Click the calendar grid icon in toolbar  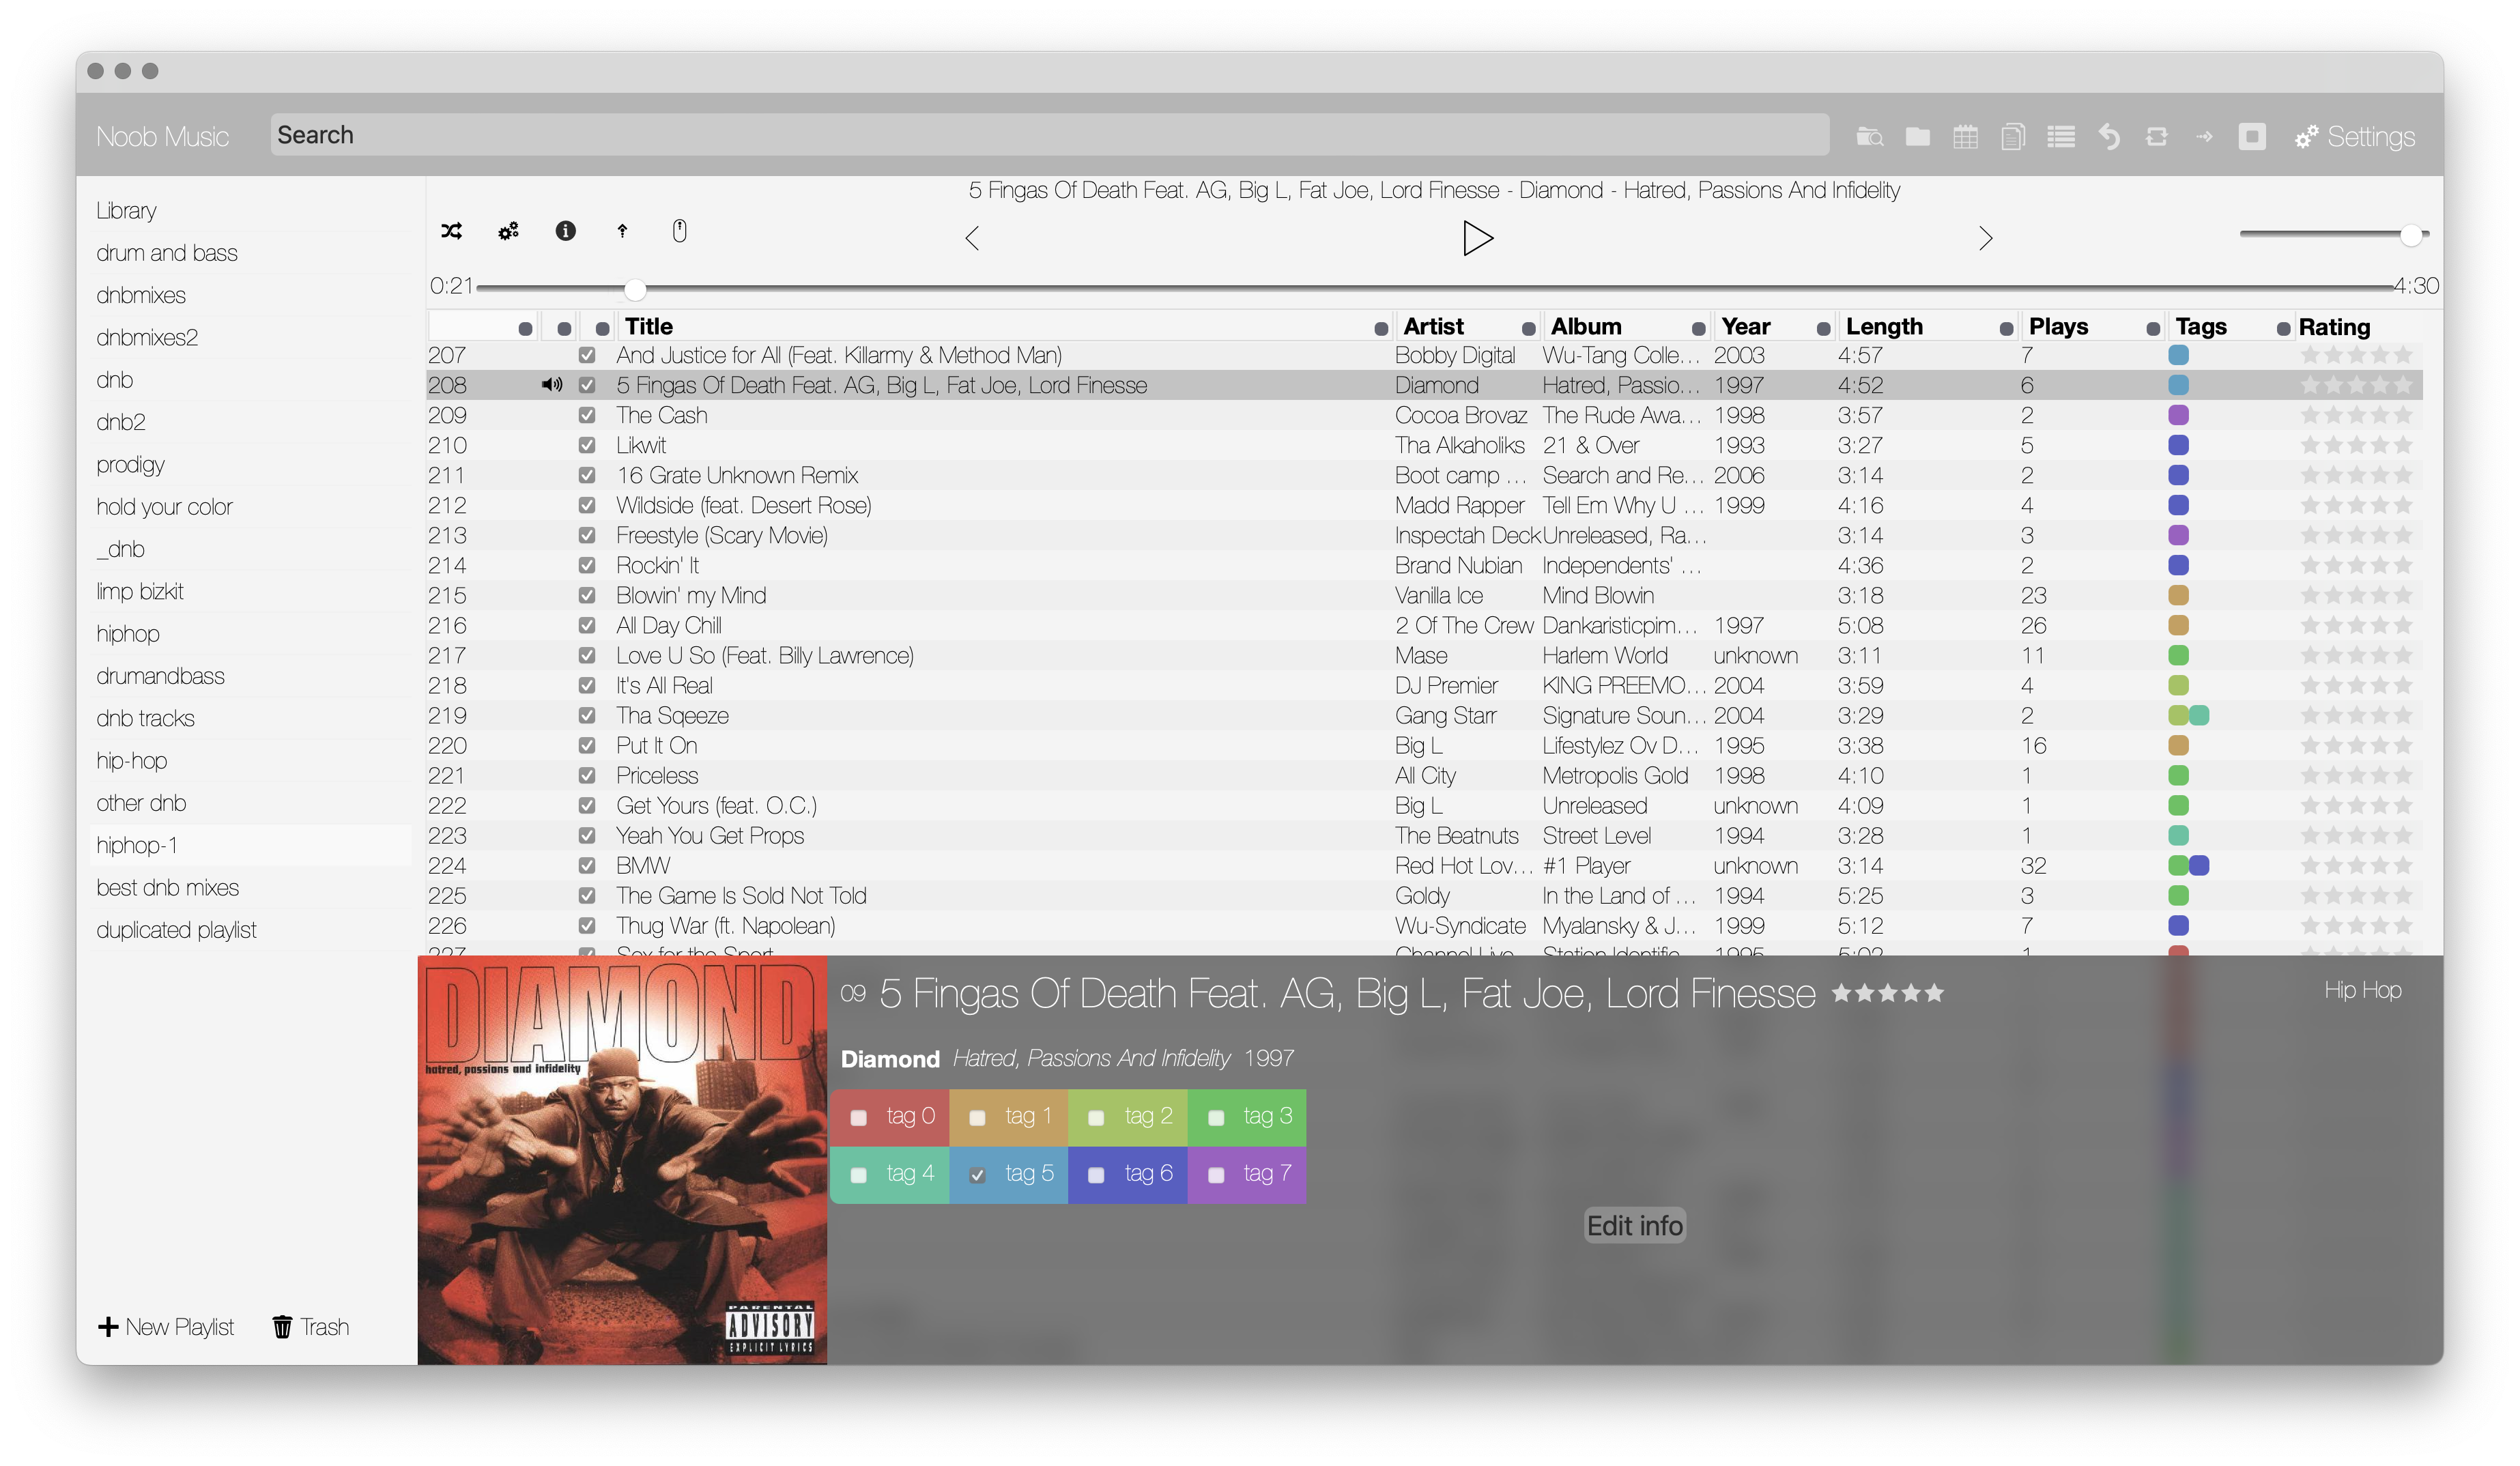1965,137
